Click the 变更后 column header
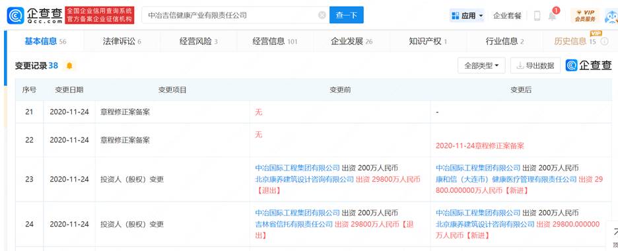The image size is (618, 251). coord(521,90)
